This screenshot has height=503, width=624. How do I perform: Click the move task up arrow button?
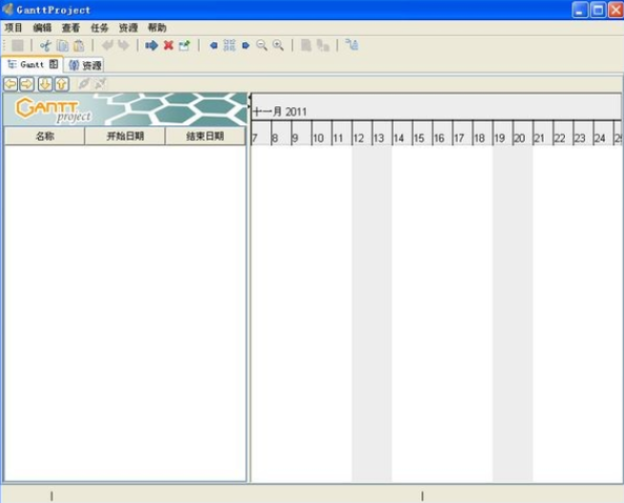point(61,84)
